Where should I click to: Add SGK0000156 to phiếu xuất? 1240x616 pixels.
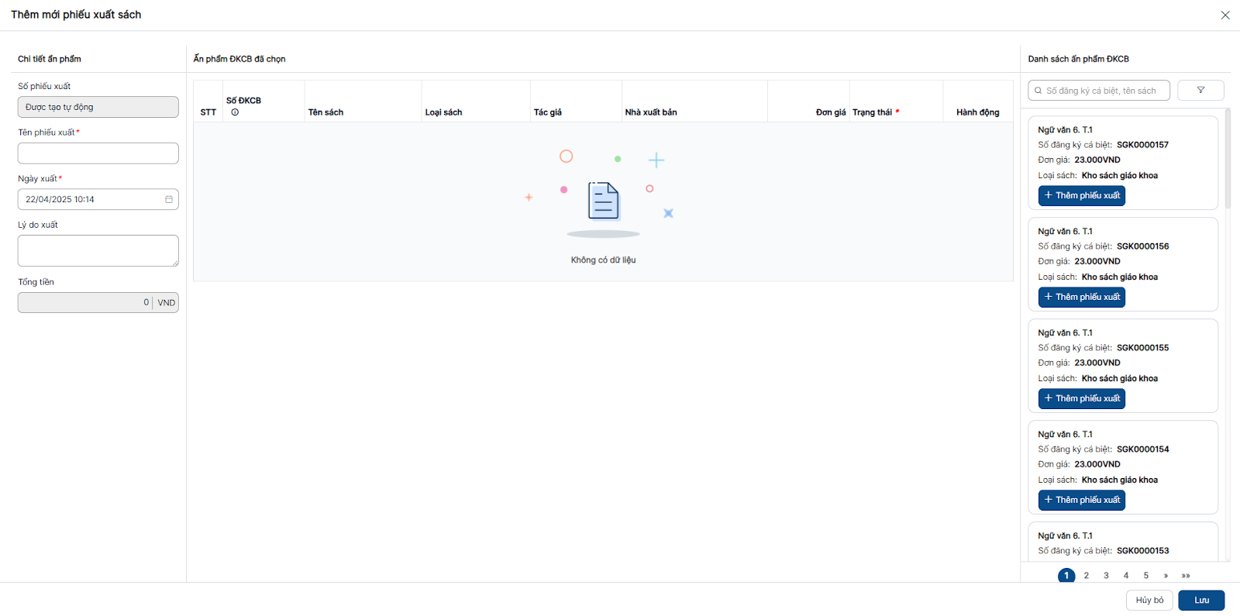[x=1081, y=297]
